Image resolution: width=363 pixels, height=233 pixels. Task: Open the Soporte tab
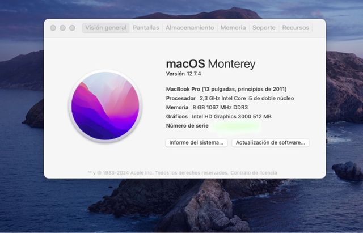coord(264,28)
